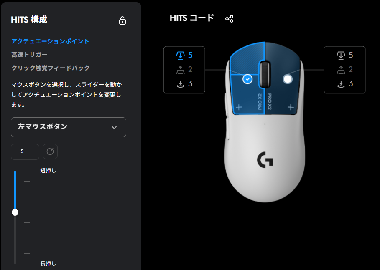Open the クリック触覚フィードバック tab
380x270 pixels.
pos(51,68)
